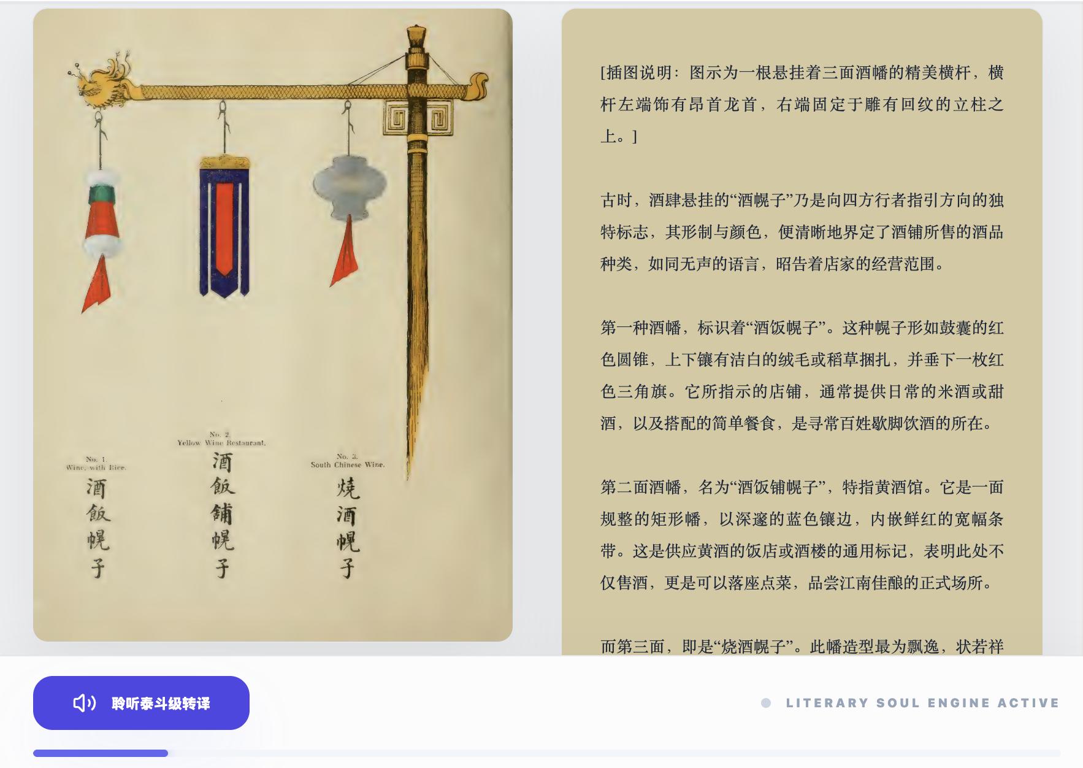The width and height of the screenshot is (1083, 768).
Task: Click the paragraph beginning 第一种酒幡
Action: [802, 375]
